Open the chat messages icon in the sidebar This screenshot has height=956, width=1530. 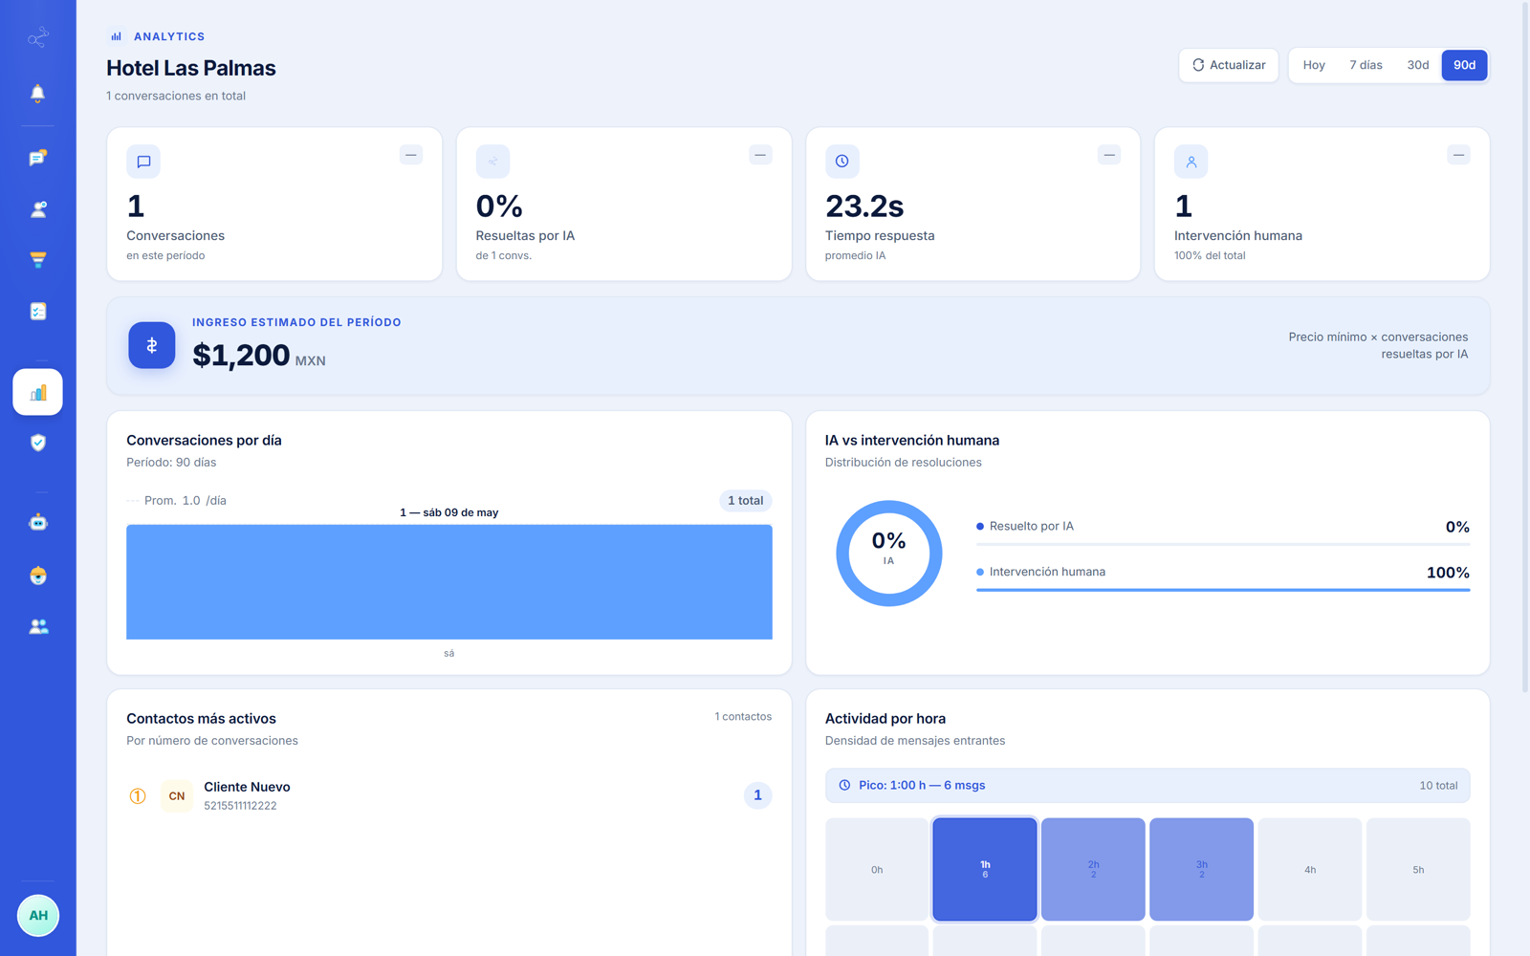click(37, 158)
